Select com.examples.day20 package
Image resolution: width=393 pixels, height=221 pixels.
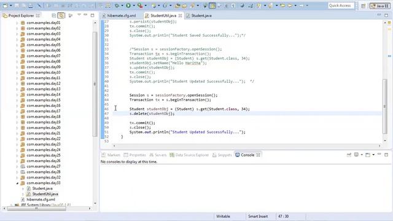[x=44, y=128]
